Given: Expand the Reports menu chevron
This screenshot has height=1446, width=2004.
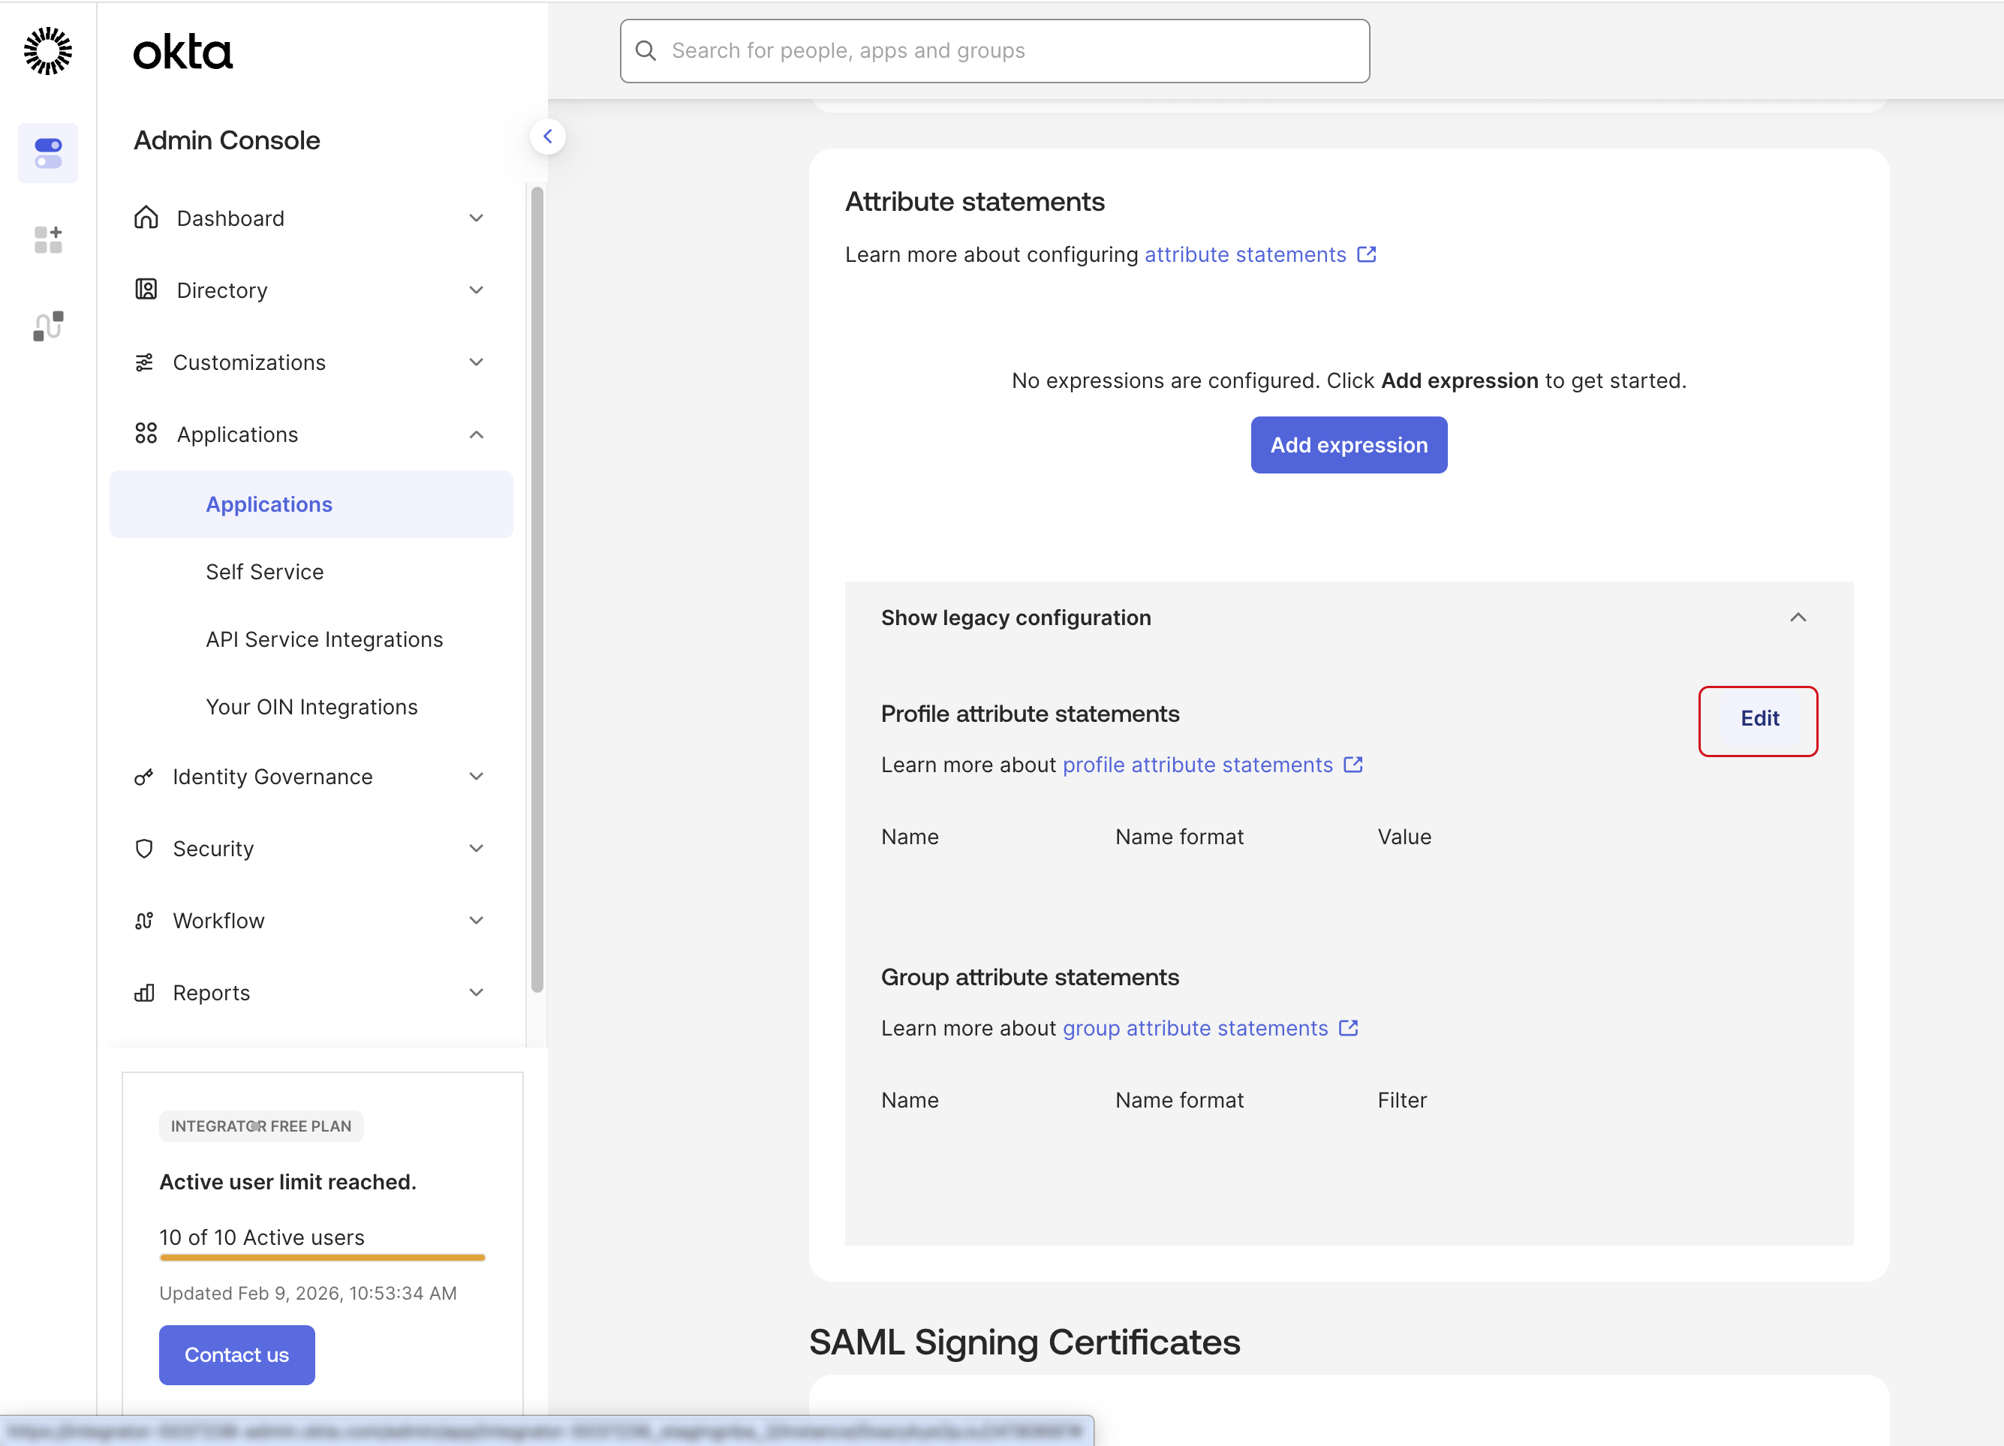Looking at the screenshot, I should (x=477, y=993).
